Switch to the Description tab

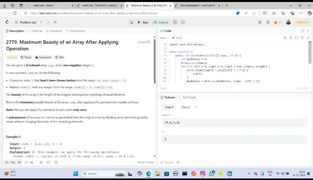pyautogui.click(x=15, y=31)
